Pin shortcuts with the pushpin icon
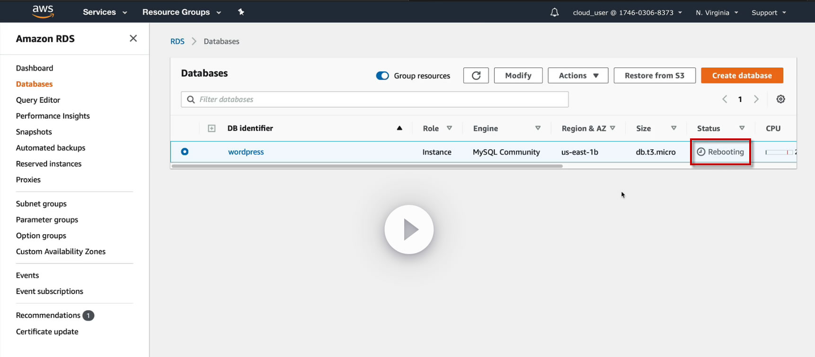This screenshot has width=815, height=357. click(x=241, y=12)
